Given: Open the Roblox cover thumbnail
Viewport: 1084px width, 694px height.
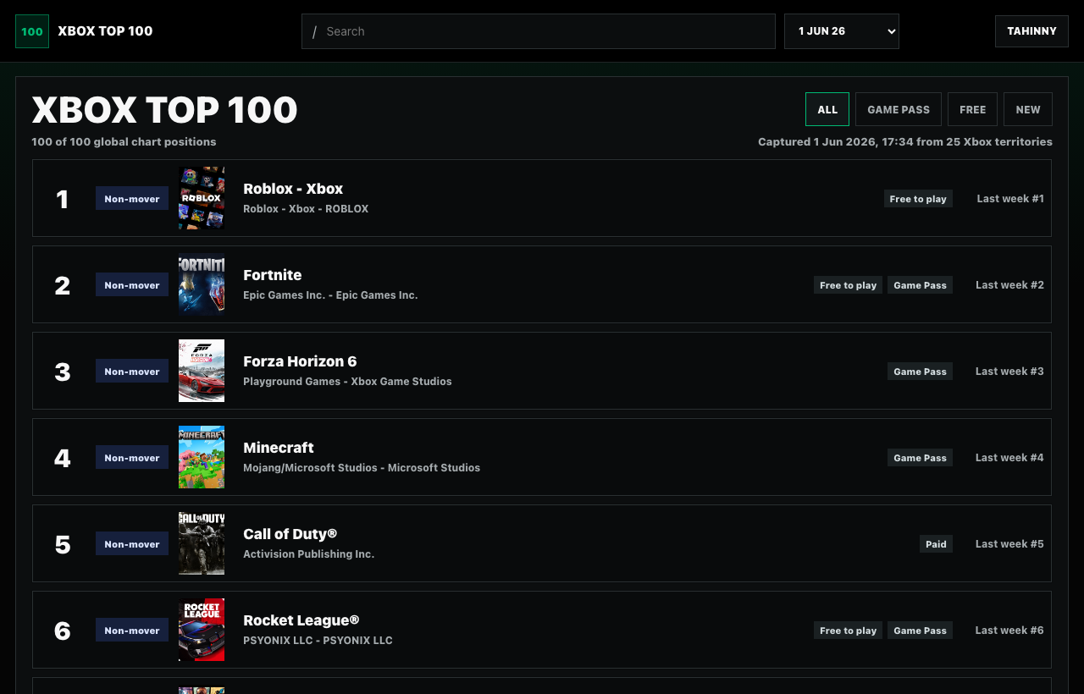Looking at the screenshot, I should coord(202,198).
